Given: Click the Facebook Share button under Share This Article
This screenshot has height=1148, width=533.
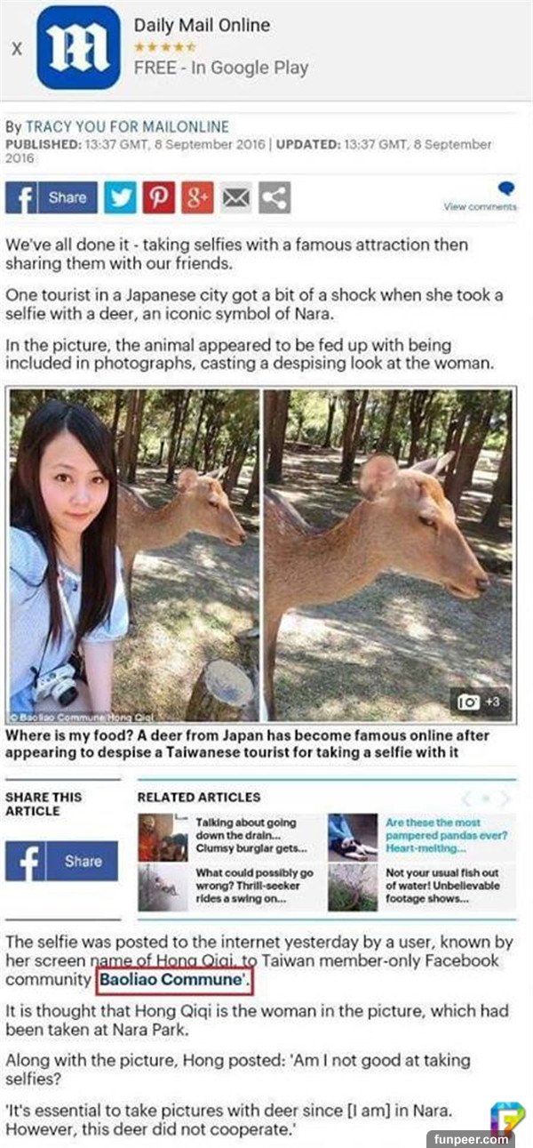Looking at the screenshot, I should point(61,861).
